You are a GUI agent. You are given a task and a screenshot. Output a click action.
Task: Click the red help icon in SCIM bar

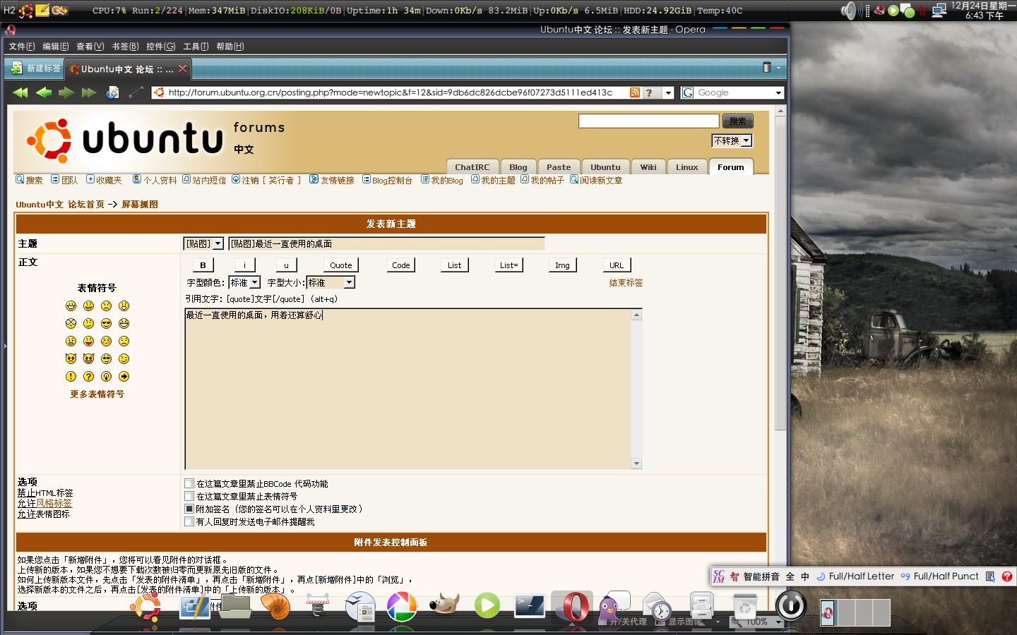coord(1007,576)
